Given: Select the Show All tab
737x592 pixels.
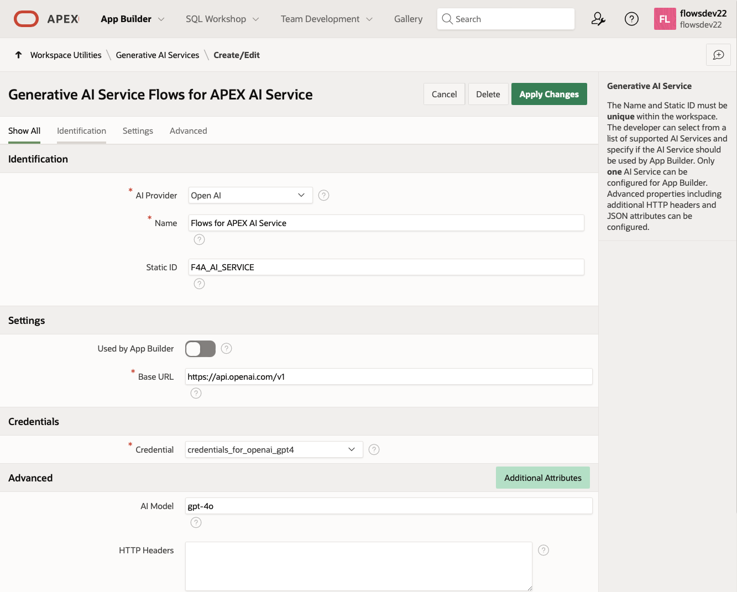Looking at the screenshot, I should (x=24, y=131).
